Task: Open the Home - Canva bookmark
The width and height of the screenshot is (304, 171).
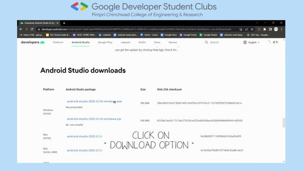Action: click(149, 35)
